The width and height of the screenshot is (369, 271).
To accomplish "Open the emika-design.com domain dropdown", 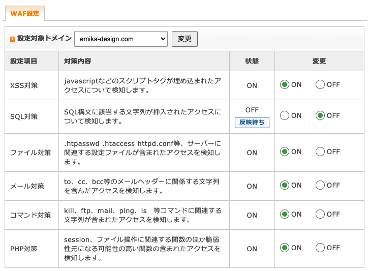I will point(121,39).
